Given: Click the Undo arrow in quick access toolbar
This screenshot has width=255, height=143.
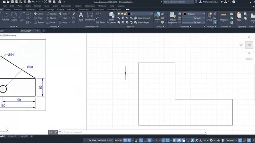Looking at the screenshot, I should tap(33, 2).
